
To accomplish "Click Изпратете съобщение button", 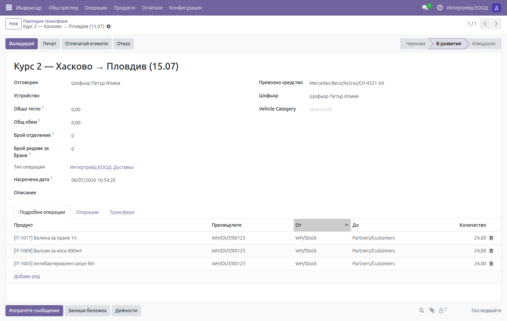I will tap(34, 311).
